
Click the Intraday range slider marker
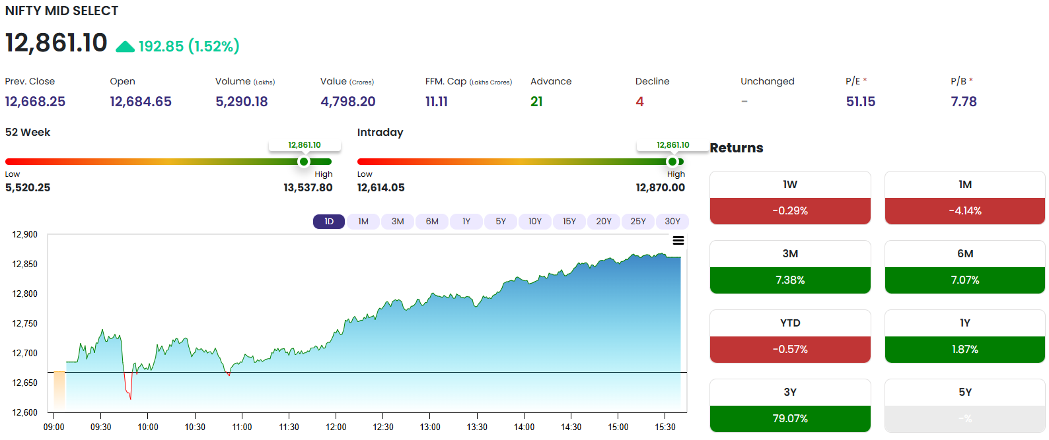[672, 162]
